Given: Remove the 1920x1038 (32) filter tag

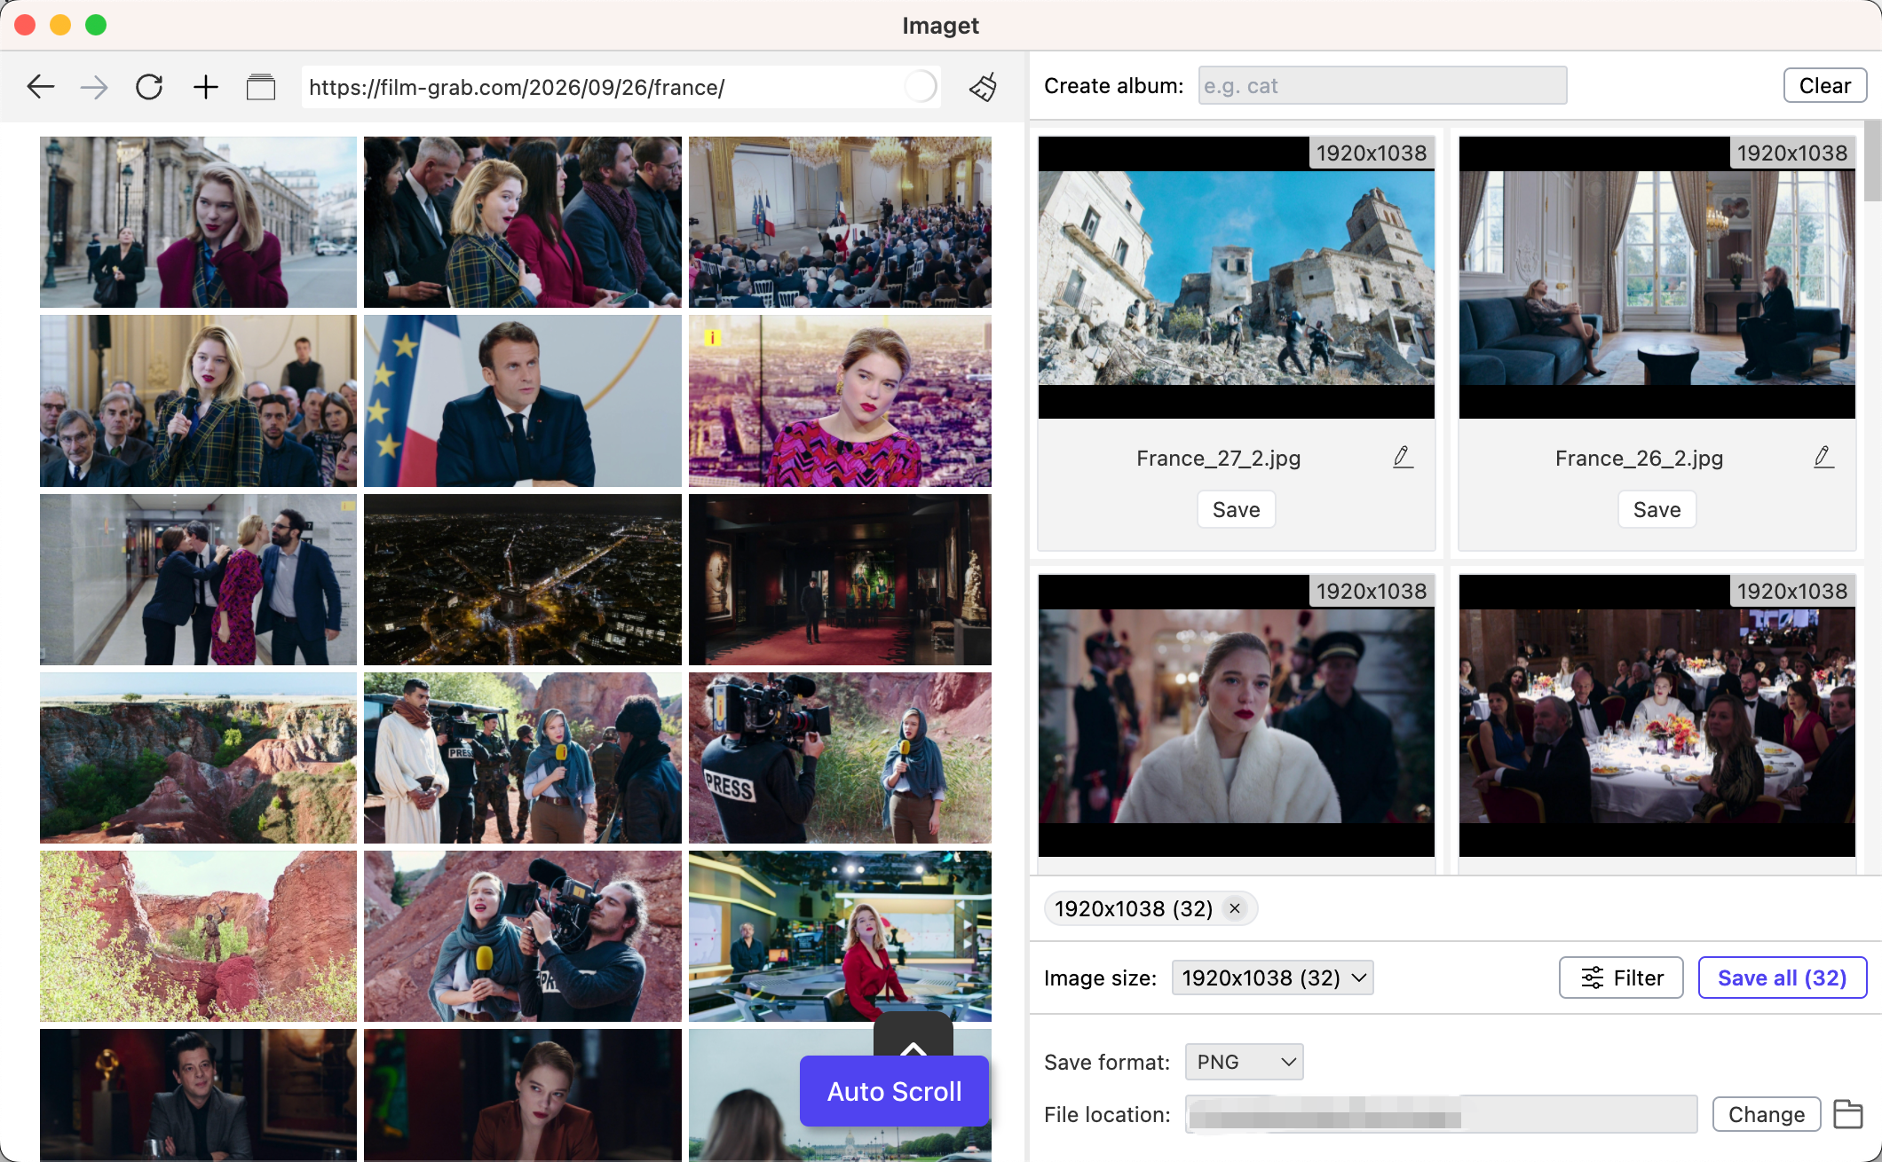Looking at the screenshot, I should click(x=1235, y=908).
